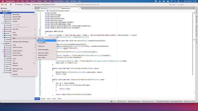Run the project with the Play button
Image resolution: width=198 pixels, height=111 pixels.
[11, 5]
